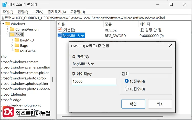Expand the BagMRU tree node
The image size is (192, 120).
(12, 40)
